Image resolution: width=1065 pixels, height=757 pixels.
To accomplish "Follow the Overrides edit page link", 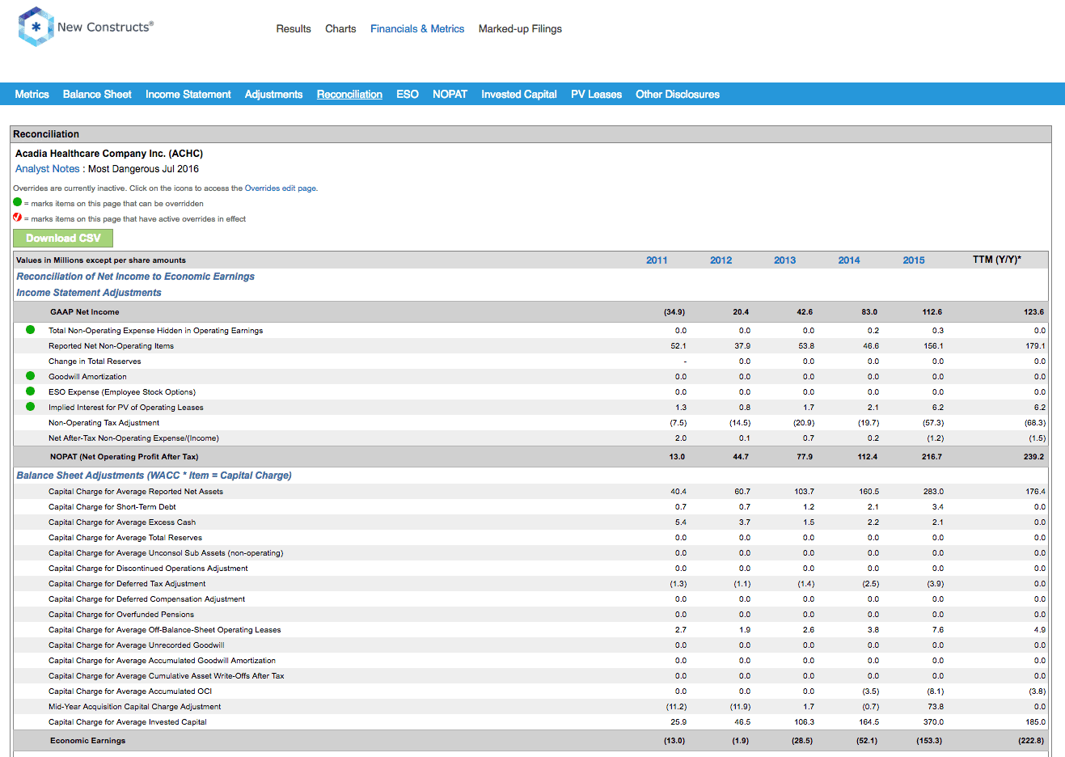I will point(281,188).
